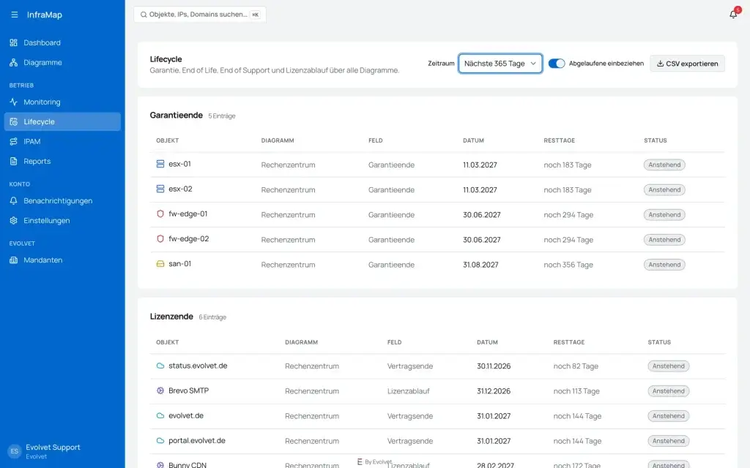
Task: Click InfraMap app title
Action: point(45,15)
